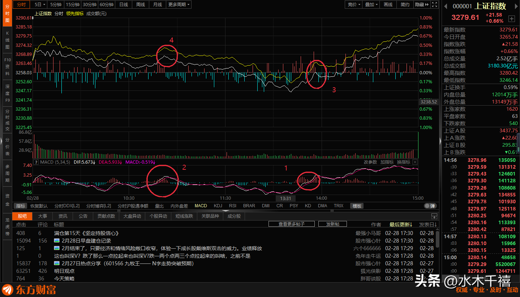This screenshot has height=297, width=520.
Task: Open post 满仓第15天《坚定持股信心》
Action: pyautogui.click(x=86, y=233)
